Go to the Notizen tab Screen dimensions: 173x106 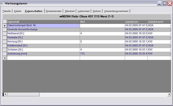point(97,11)
